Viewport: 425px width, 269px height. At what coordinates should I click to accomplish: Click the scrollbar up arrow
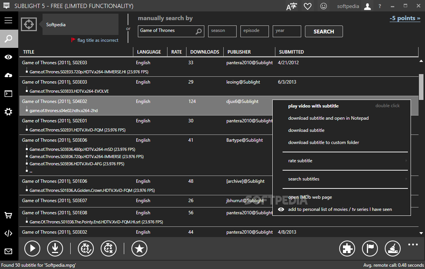coord(421,61)
